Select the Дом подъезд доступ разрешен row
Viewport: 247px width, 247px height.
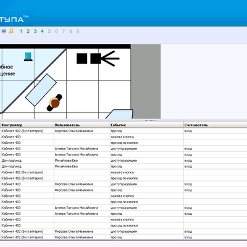point(124,161)
